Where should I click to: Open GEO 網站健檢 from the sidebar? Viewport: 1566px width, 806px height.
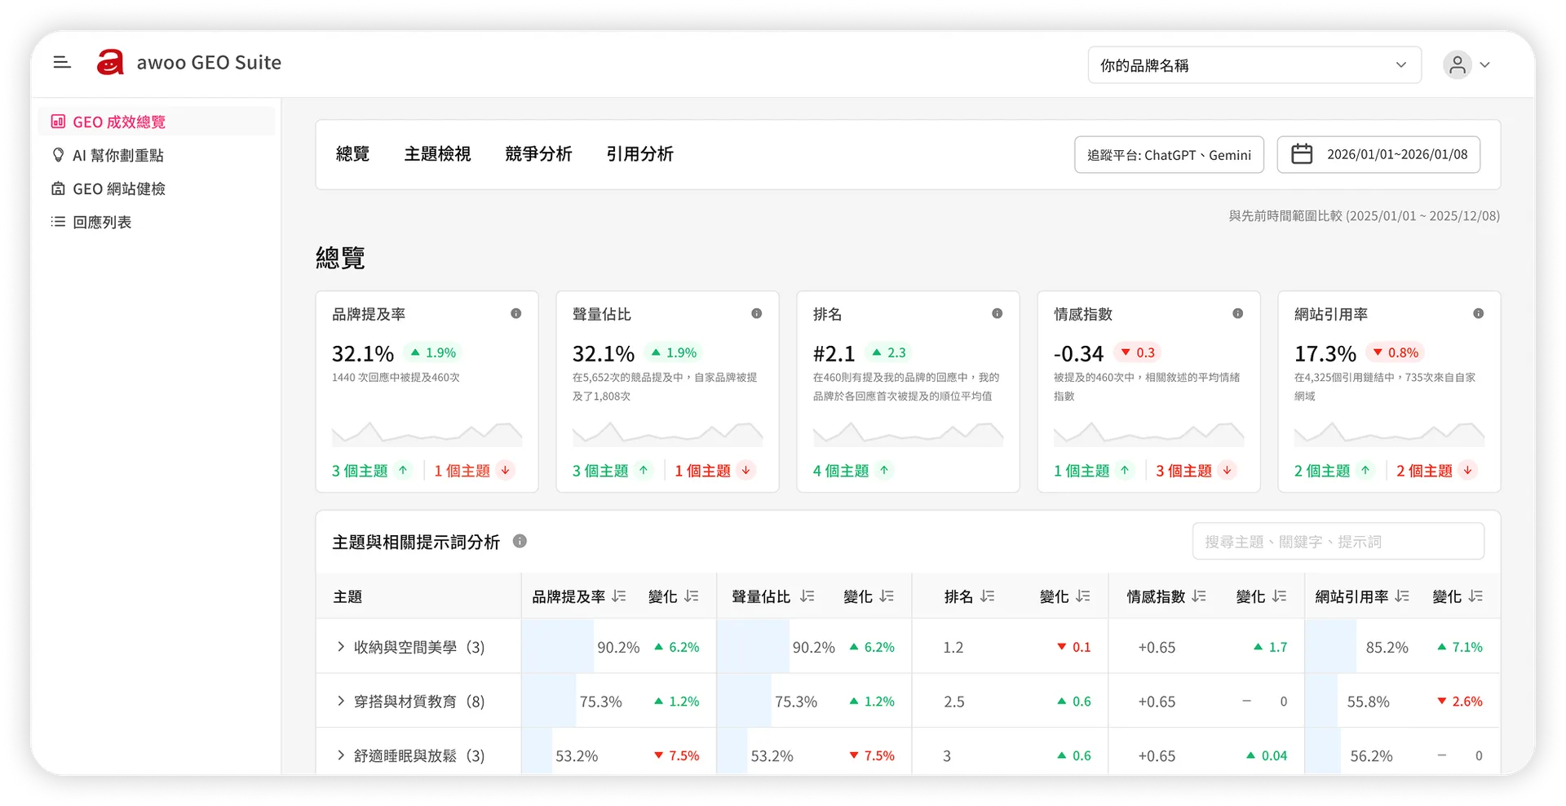120,188
